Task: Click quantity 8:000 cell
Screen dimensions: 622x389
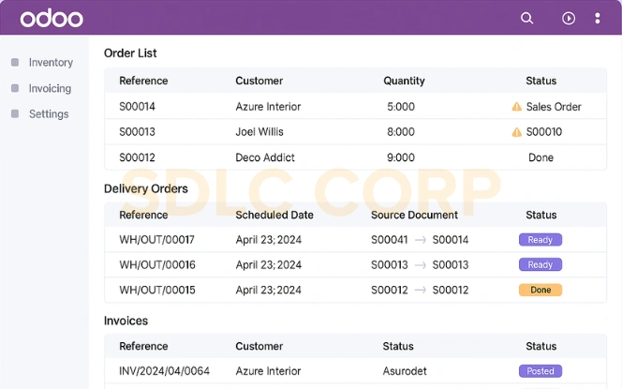Action: [401, 132]
